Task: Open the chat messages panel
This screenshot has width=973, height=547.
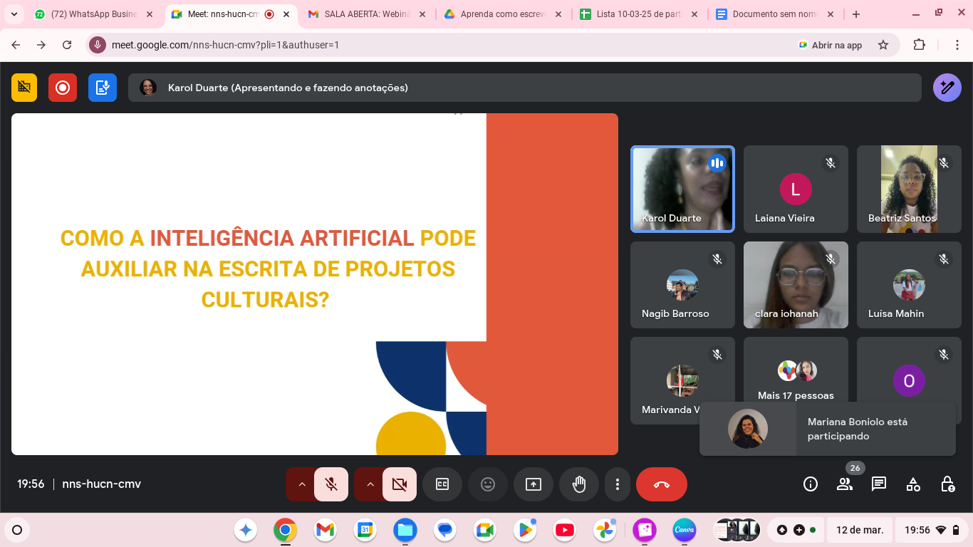Action: tap(879, 484)
